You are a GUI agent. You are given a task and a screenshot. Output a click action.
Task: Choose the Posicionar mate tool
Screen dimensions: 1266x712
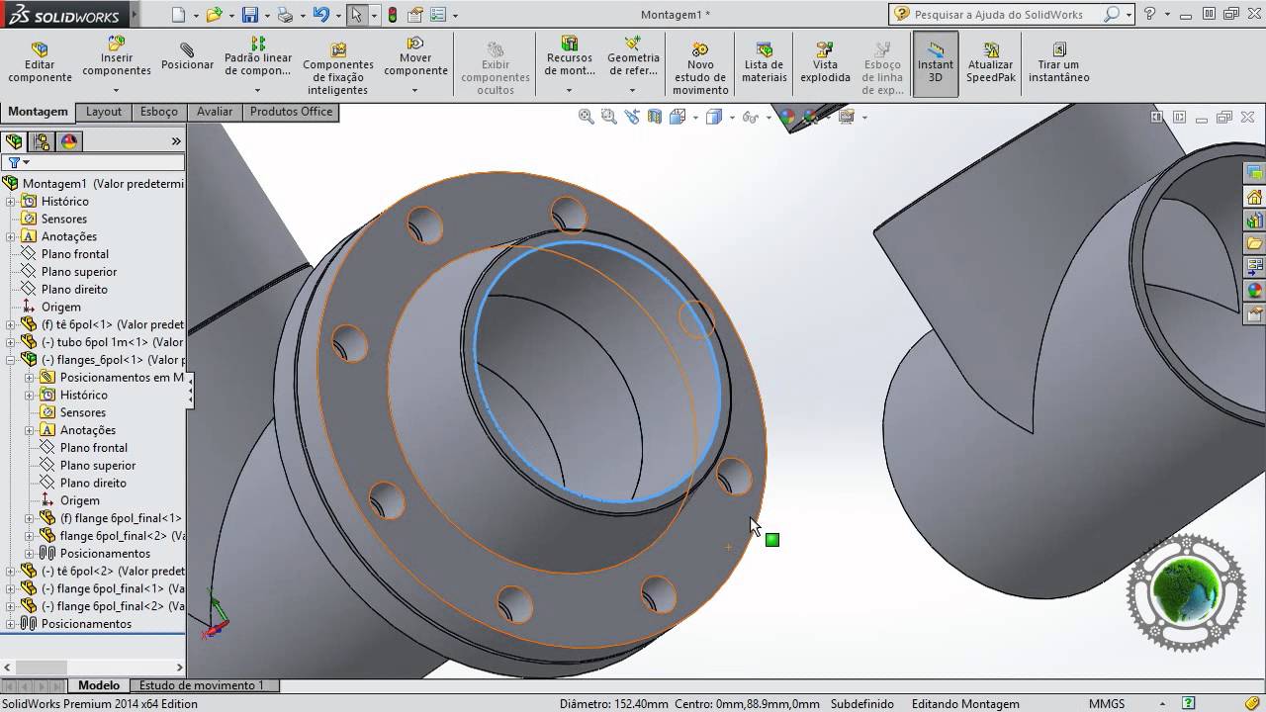pyautogui.click(x=187, y=56)
